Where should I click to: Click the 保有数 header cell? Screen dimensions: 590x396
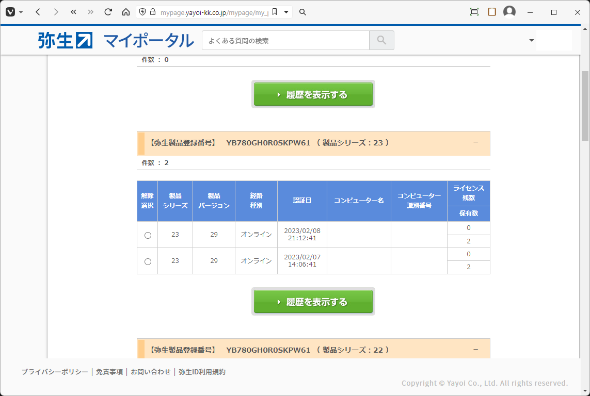coord(469,213)
